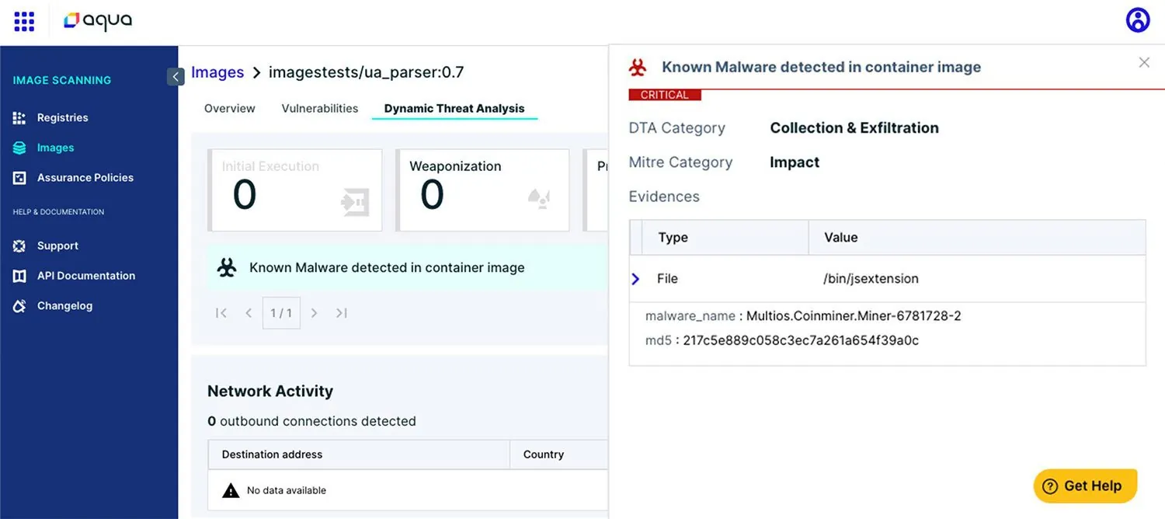This screenshot has width=1165, height=519.
Task: Go to next page of results
Action: (314, 313)
